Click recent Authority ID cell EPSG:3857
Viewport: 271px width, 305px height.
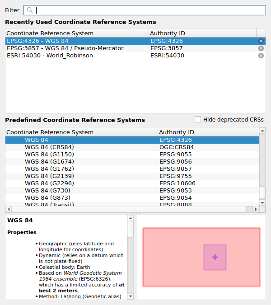click(166, 48)
